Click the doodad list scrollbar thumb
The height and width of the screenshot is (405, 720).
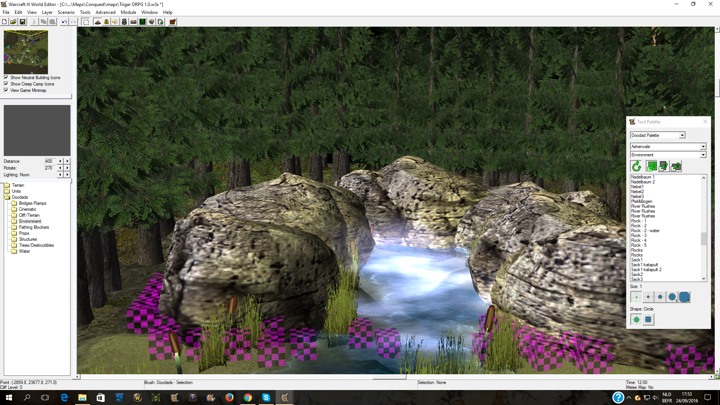(703, 238)
